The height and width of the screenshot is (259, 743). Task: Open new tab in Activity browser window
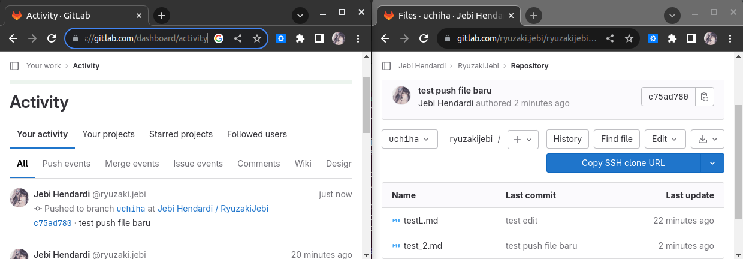point(162,16)
